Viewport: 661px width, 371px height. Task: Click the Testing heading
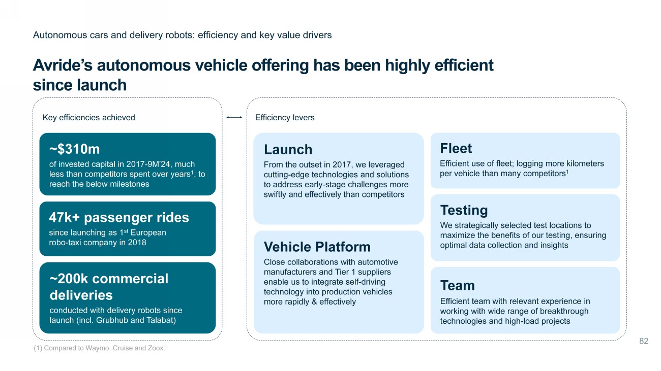click(x=464, y=210)
